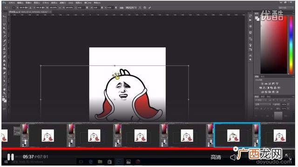
Task: Open the 编辑 (Edit) menu
Action: 20,3
